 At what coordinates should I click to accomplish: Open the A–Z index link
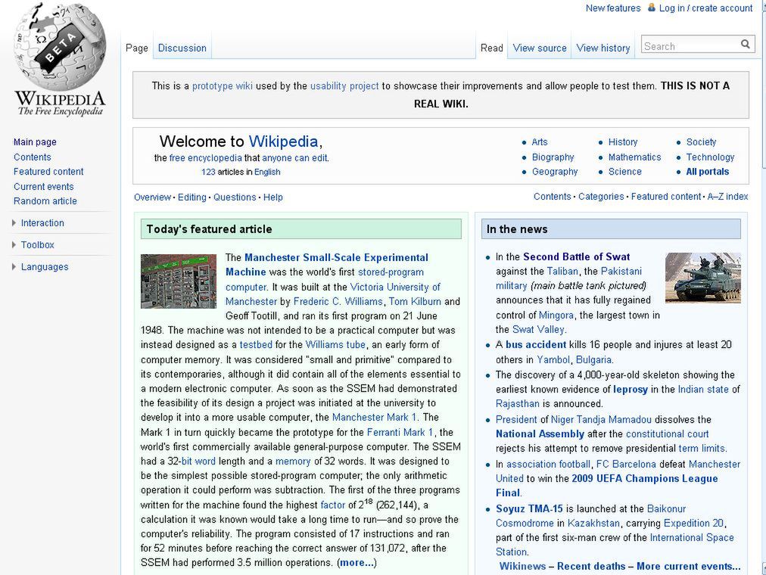point(728,197)
